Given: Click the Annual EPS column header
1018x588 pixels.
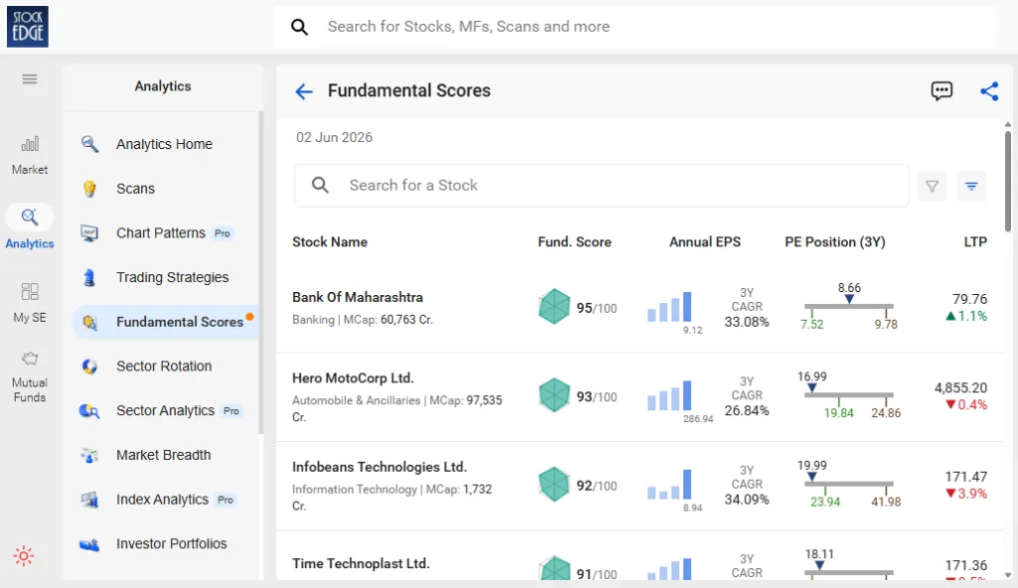Looking at the screenshot, I should pyautogui.click(x=705, y=242).
